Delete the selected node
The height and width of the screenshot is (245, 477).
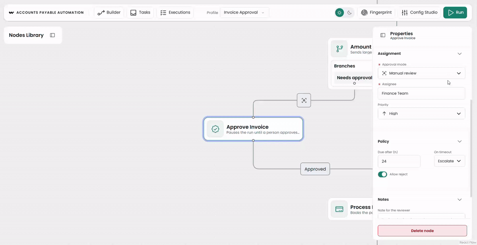[422, 231]
